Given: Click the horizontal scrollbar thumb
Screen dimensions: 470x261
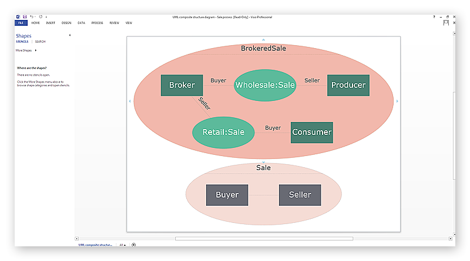Looking at the screenshot, I should [264, 239].
